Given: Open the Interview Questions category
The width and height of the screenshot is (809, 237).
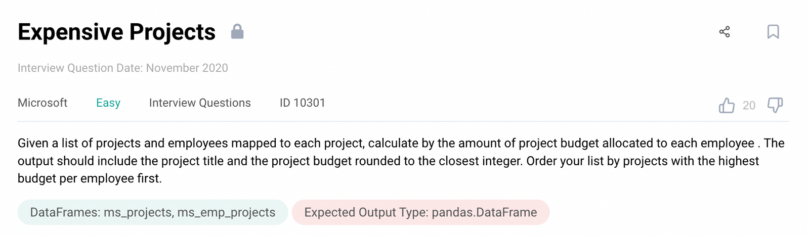Looking at the screenshot, I should click(200, 103).
